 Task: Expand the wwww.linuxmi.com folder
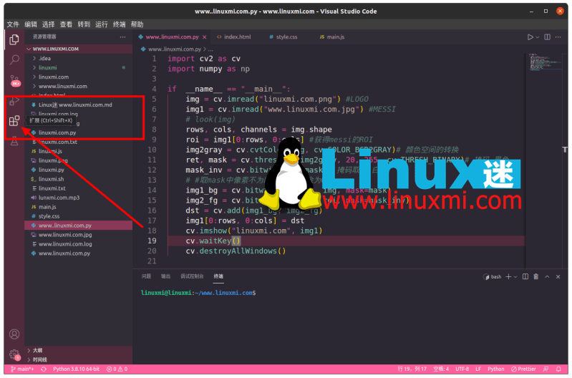[79, 87]
